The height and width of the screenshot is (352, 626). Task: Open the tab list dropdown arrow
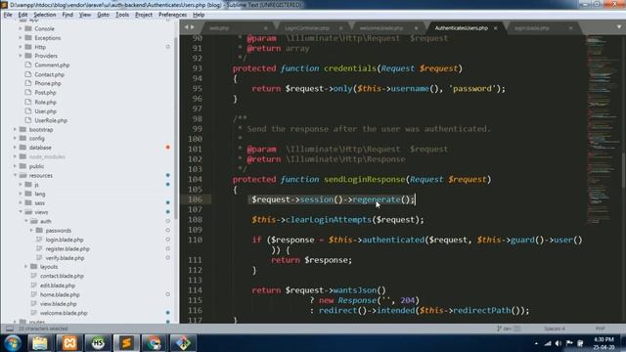619,27
